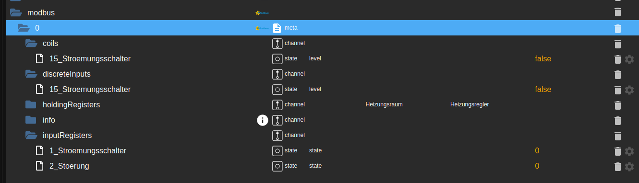Select the 1_Stroemungsschalter input register
Screen dimensions: 639x183
coord(88,151)
